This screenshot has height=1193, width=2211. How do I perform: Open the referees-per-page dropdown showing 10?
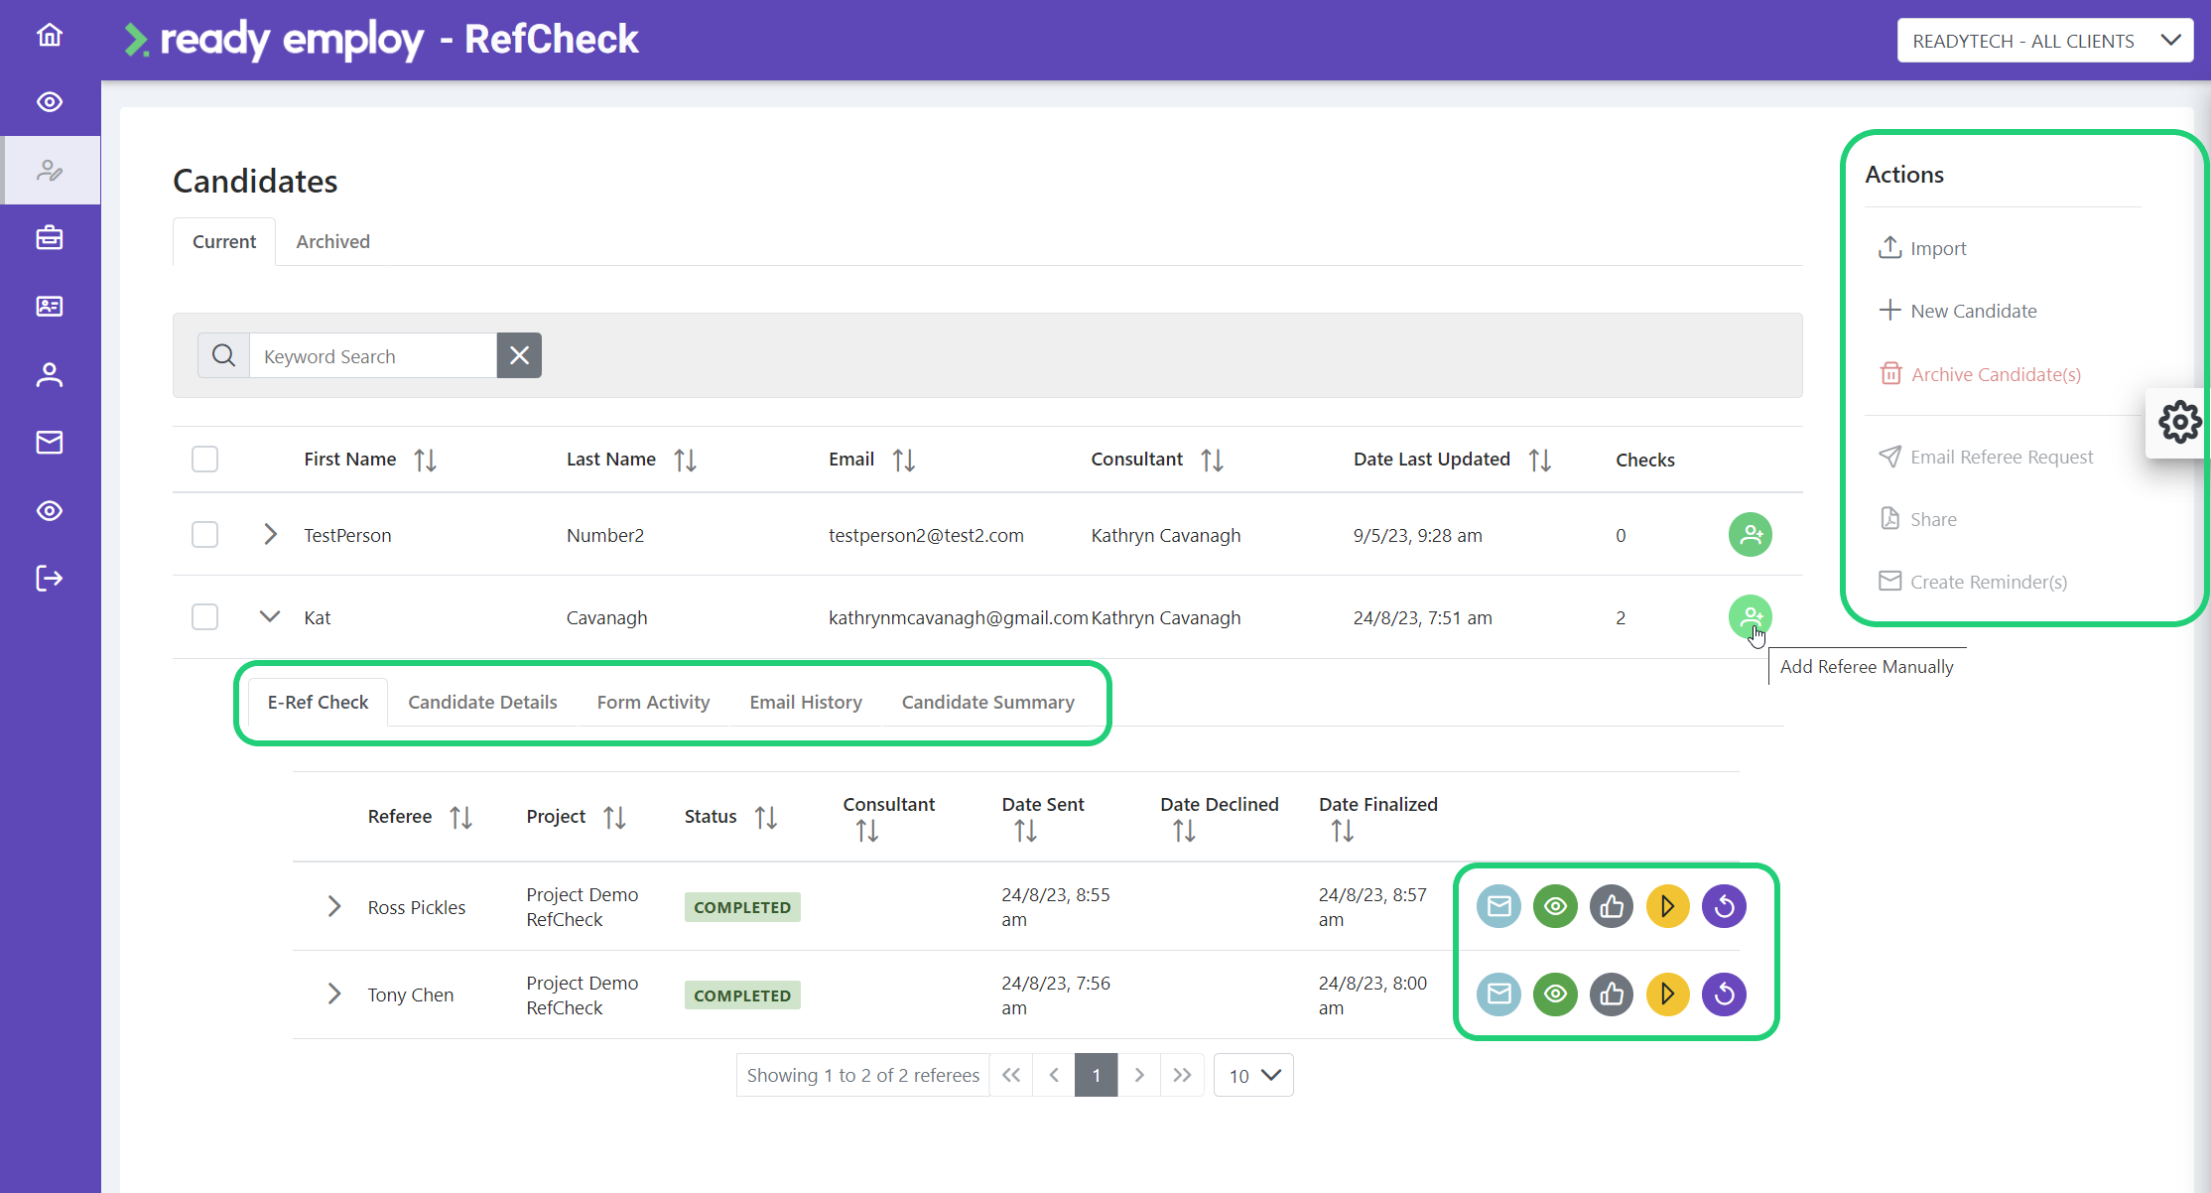coord(1253,1075)
